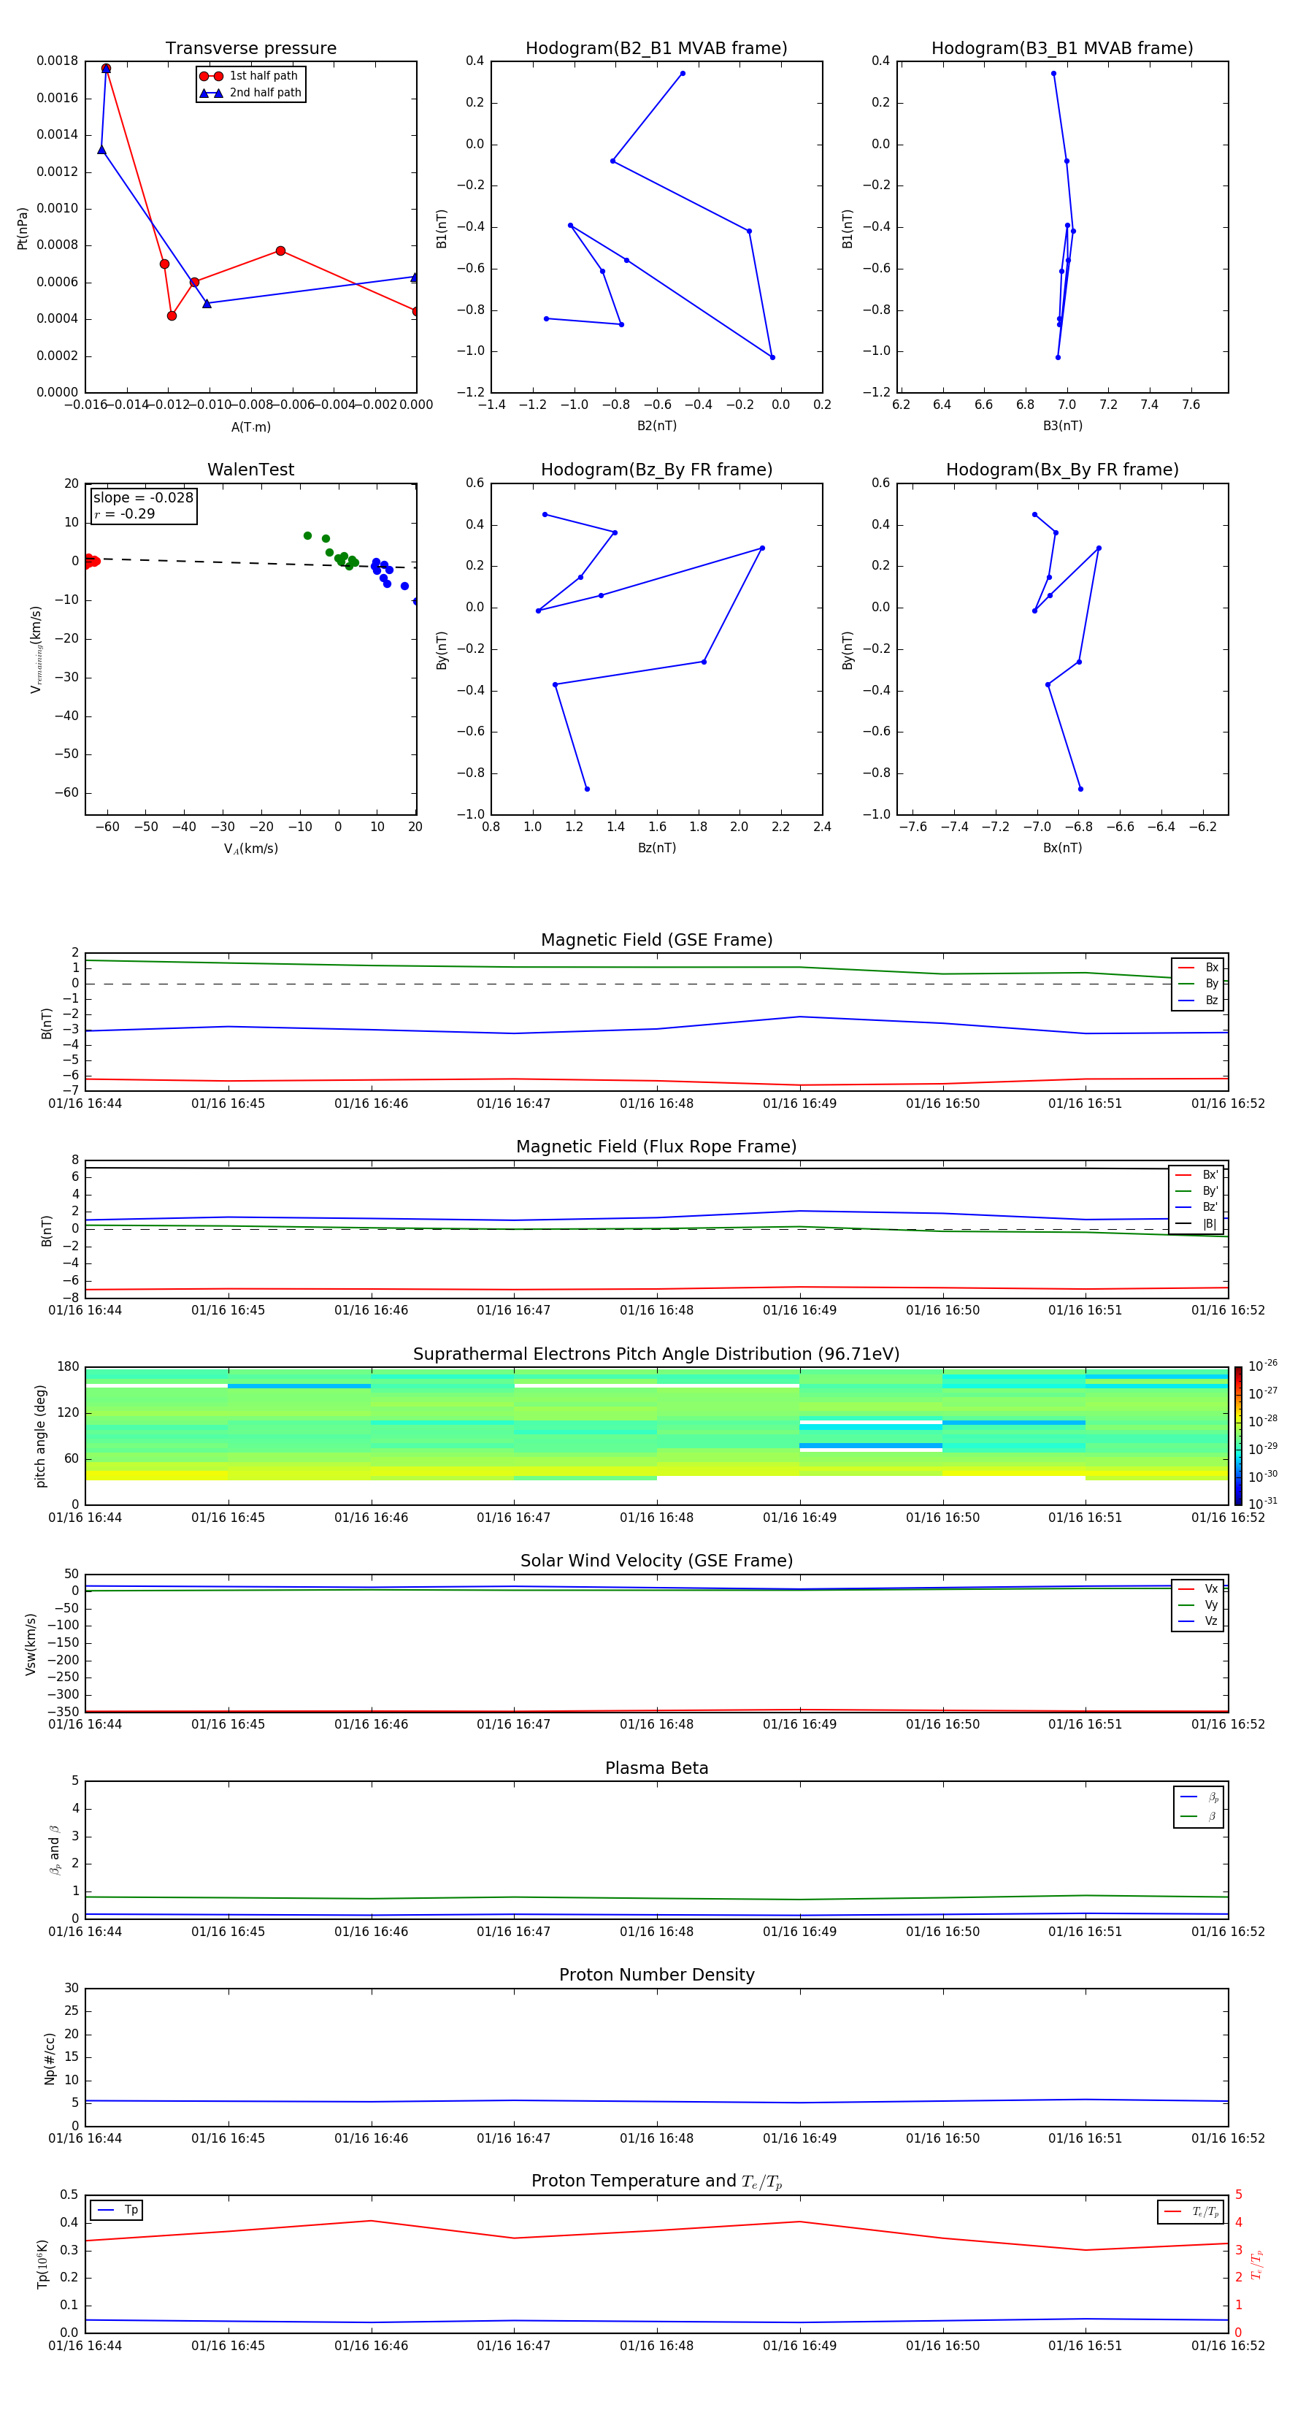Image resolution: width=1314 pixels, height=2410 pixels.
Task: Click the pitch angle colorbar
Action: (1238, 1436)
